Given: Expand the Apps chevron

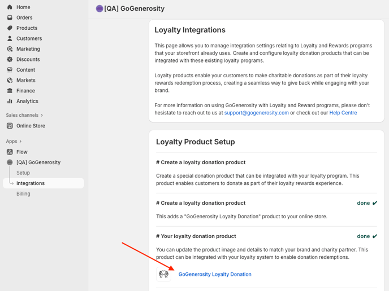Looking at the screenshot, I should [x=20, y=142].
